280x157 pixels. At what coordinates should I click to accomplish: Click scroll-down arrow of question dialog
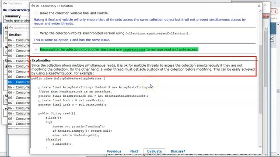[260, 147]
